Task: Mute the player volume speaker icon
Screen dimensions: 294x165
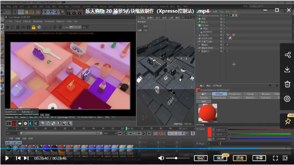Action: point(161,158)
